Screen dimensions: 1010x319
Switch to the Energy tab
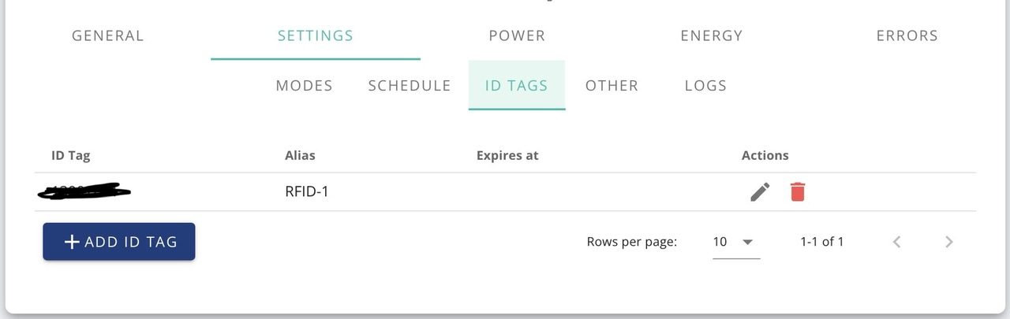[712, 35]
